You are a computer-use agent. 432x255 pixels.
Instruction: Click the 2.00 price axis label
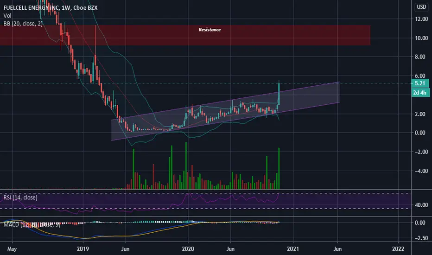[x=420, y=114]
